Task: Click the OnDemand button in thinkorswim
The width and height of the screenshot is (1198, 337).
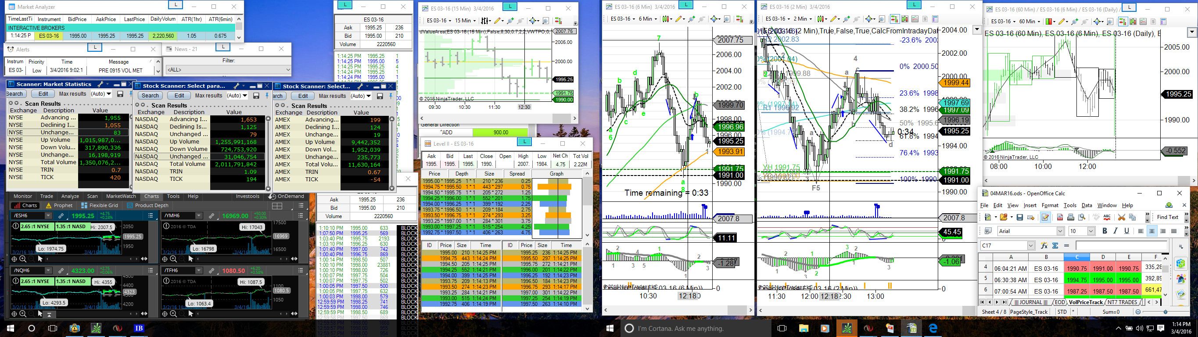Action: [287, 196]
